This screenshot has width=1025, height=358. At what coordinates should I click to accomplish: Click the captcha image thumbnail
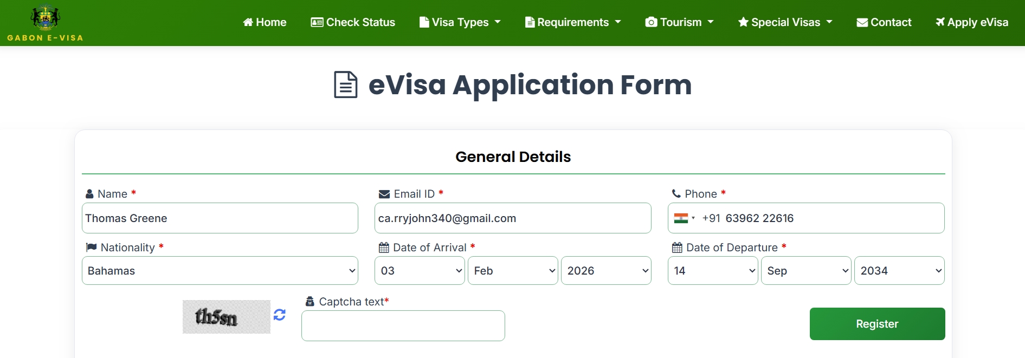[226, 317]
